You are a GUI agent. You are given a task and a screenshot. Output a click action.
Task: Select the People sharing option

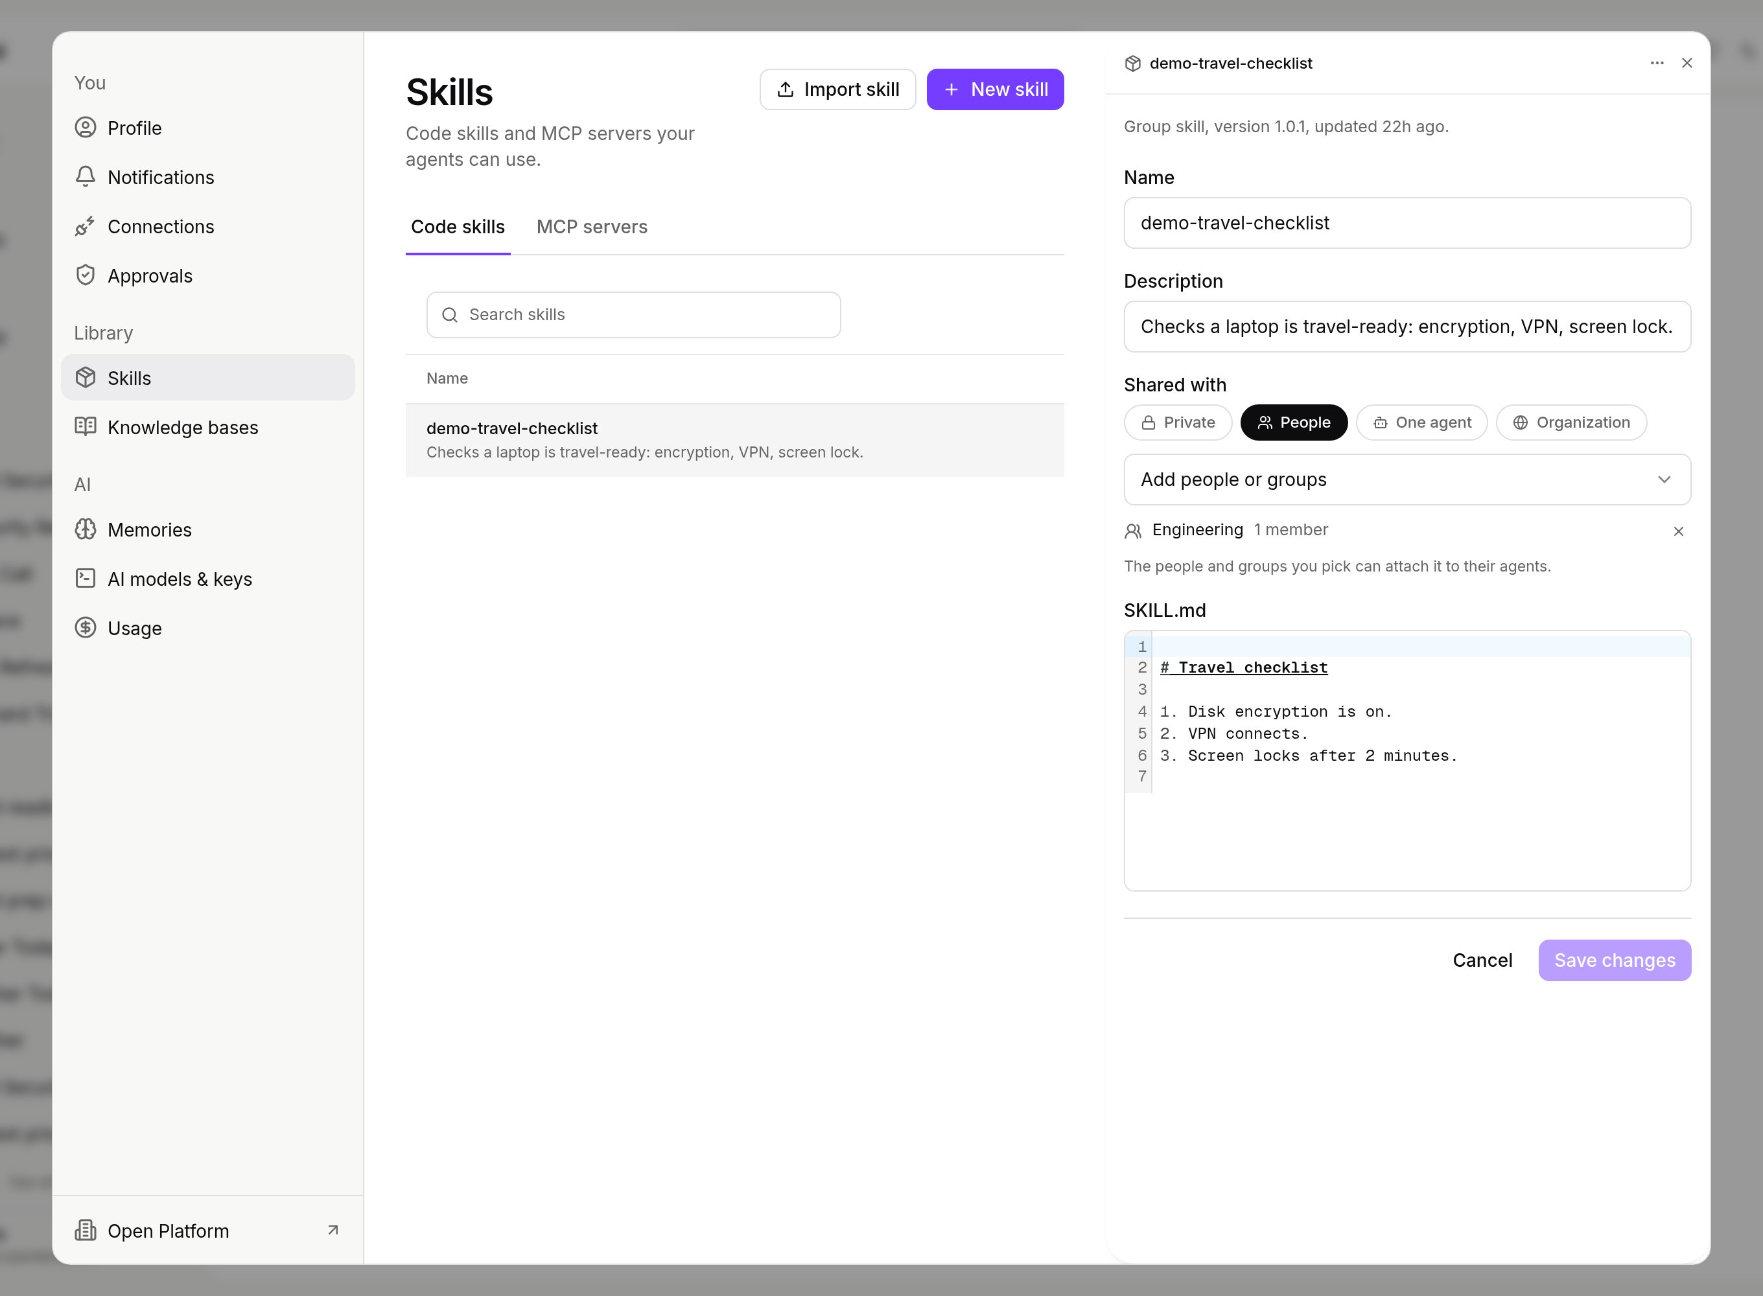coord(1294,422)
